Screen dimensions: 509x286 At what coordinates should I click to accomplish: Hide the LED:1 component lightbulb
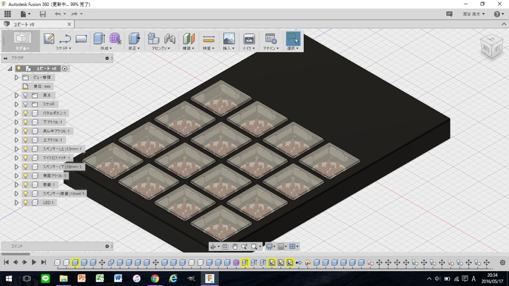tap(25, 203)
